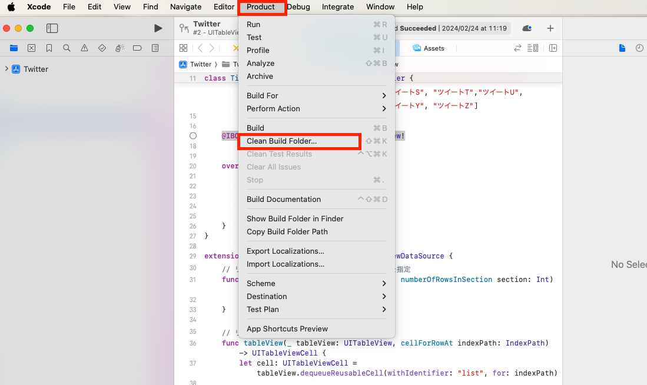Show the File inspector

tap(622, 48)
